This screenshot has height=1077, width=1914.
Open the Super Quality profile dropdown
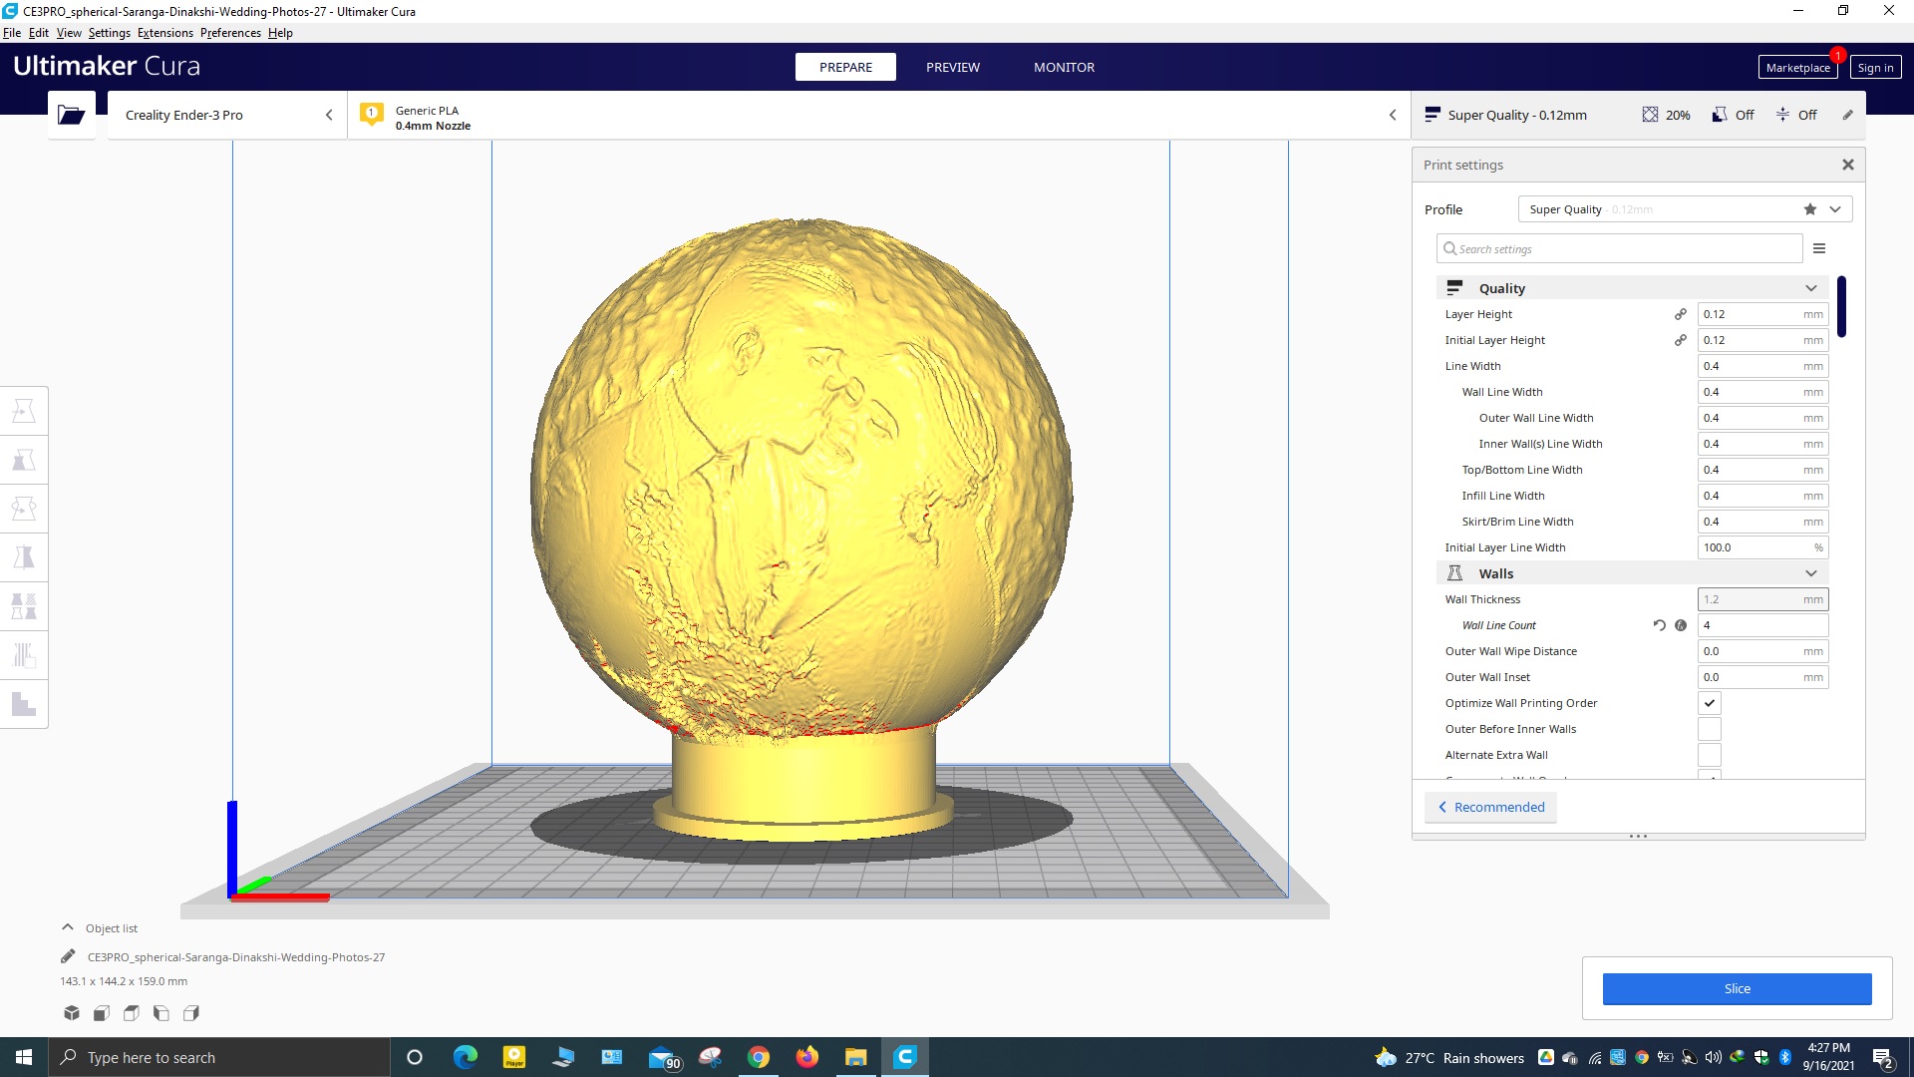point(1685,209)
